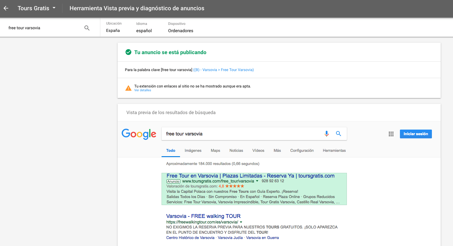Click the green check status icon
This screenshot has width=453, height=246.
click(x=128, y=52)
